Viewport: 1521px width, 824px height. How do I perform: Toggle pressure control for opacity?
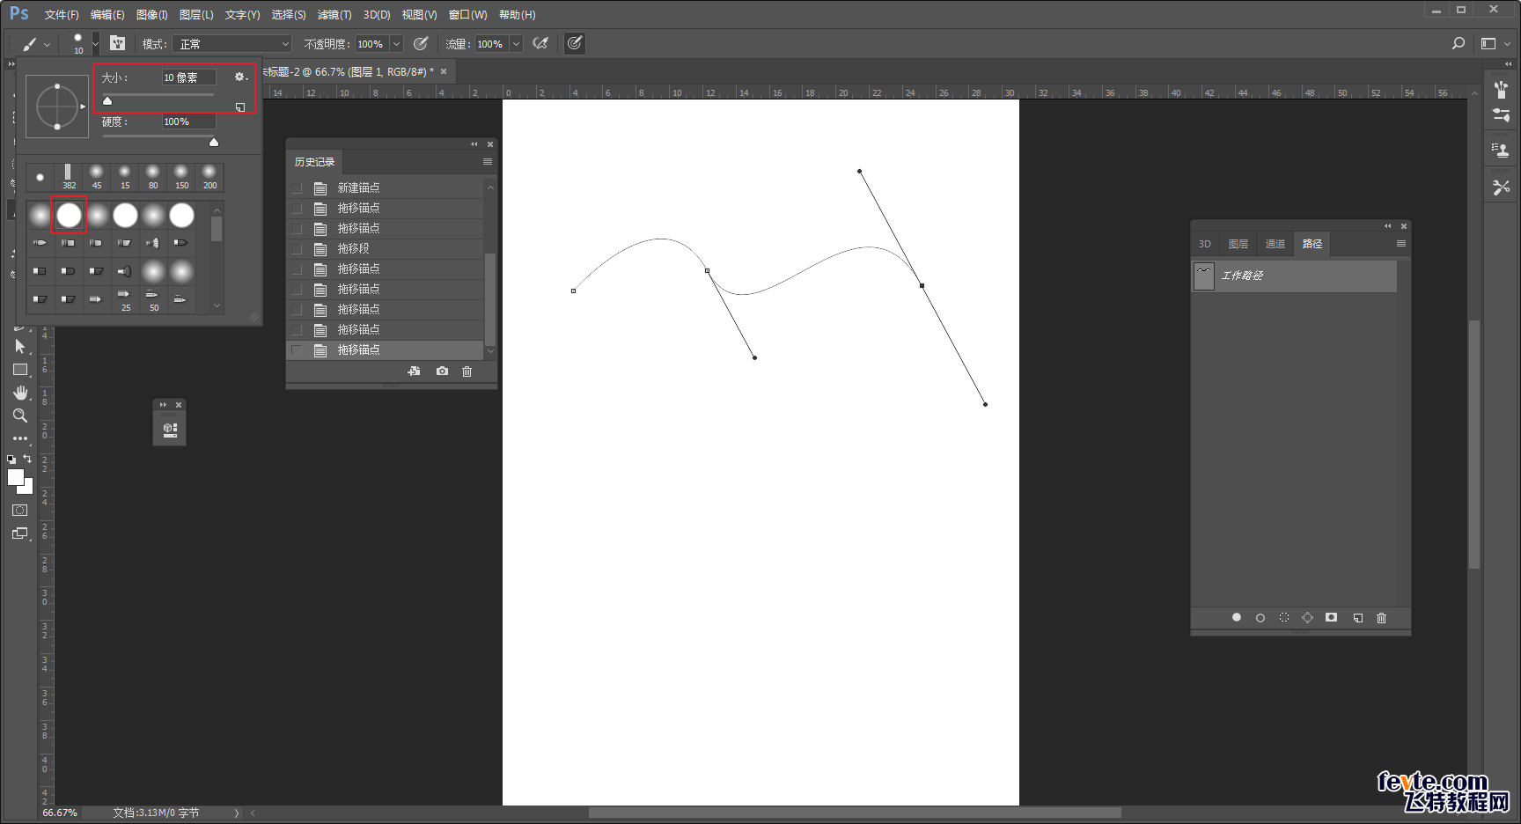421,44
